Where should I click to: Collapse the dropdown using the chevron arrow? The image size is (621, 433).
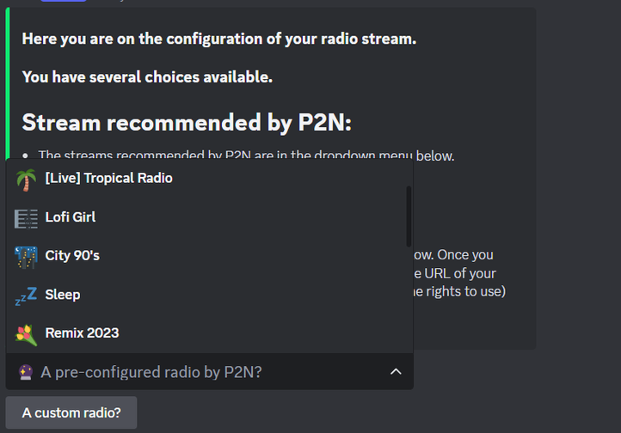(396, 372)
